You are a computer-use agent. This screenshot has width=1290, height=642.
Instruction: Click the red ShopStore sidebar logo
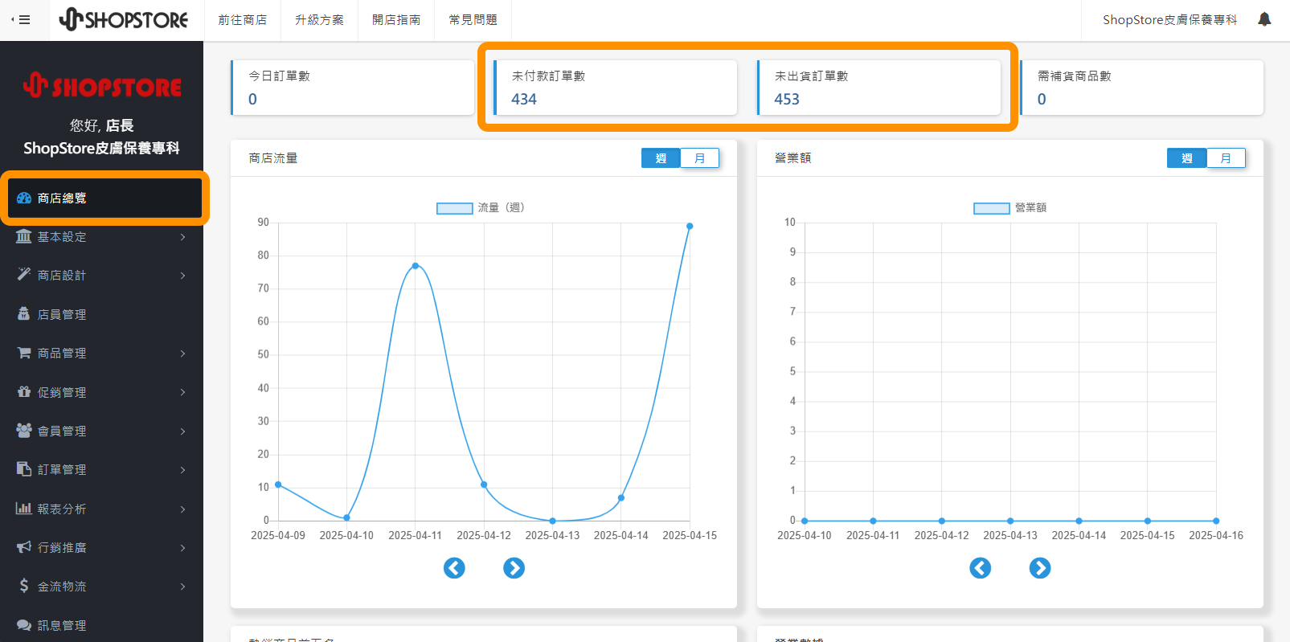(102, 85)
